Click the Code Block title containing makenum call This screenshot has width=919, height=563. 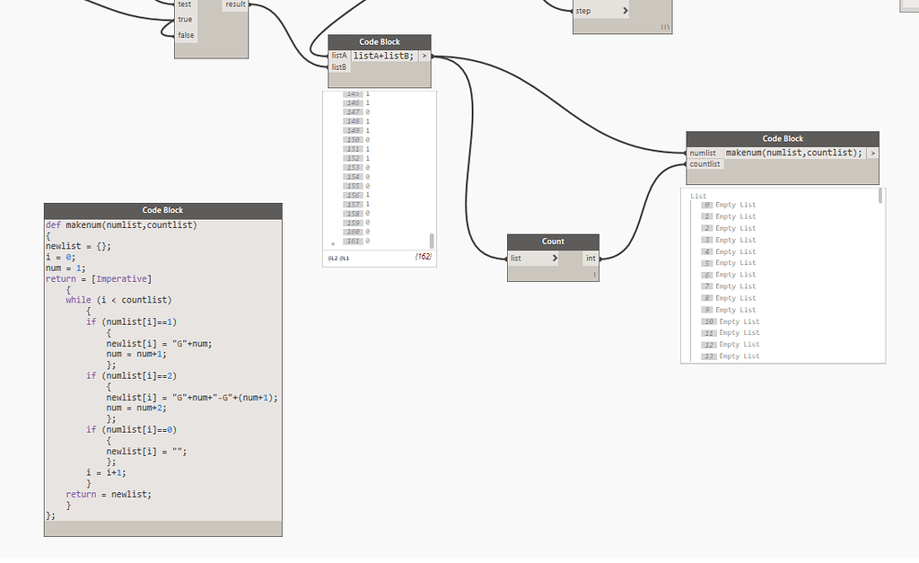coord(782,138)
